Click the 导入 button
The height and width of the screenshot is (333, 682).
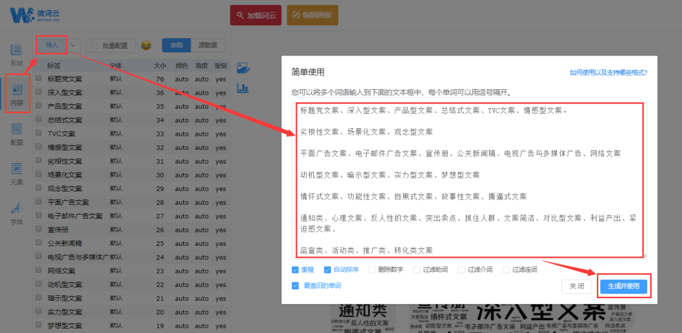pos(52,45)
